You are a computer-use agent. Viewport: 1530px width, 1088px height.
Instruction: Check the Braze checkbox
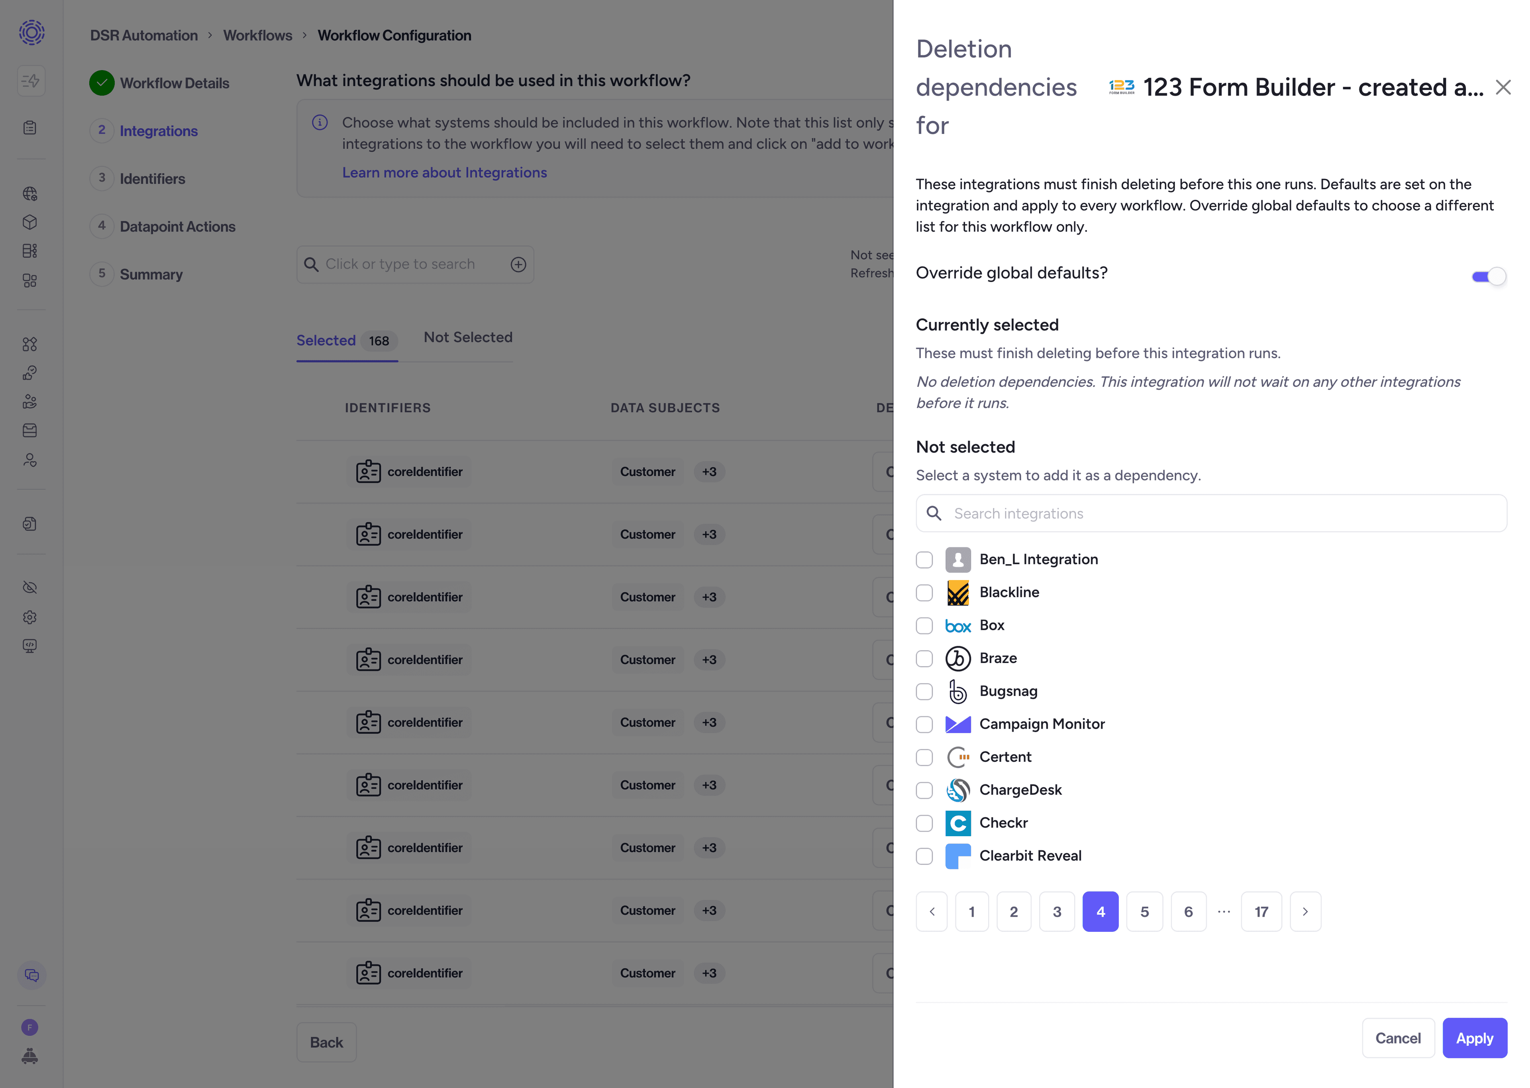click(x=924, y=659)
